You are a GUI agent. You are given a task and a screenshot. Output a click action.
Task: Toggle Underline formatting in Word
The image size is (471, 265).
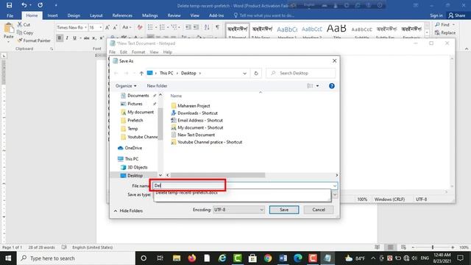coord(74,38)
